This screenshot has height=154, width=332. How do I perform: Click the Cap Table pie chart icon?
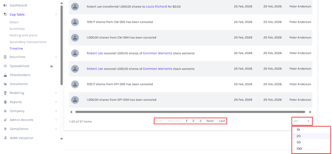click(x=5, y=14)
